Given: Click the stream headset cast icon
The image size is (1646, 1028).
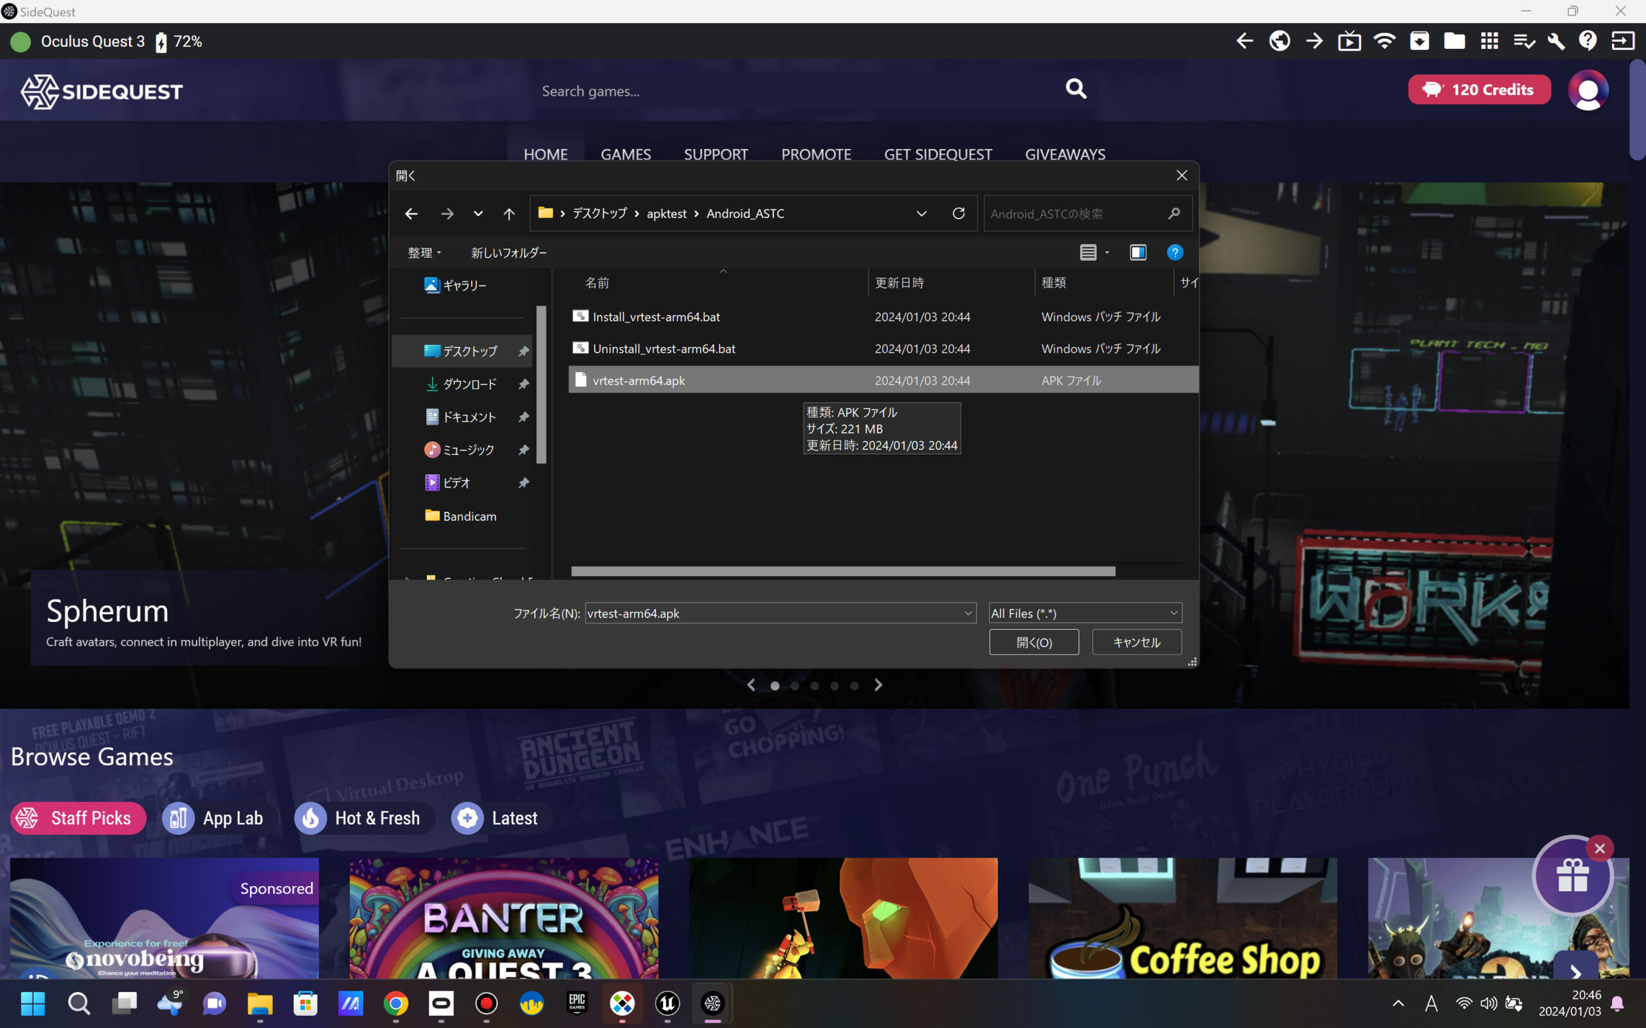Looking at the screenshot, I should point(1350,42).
